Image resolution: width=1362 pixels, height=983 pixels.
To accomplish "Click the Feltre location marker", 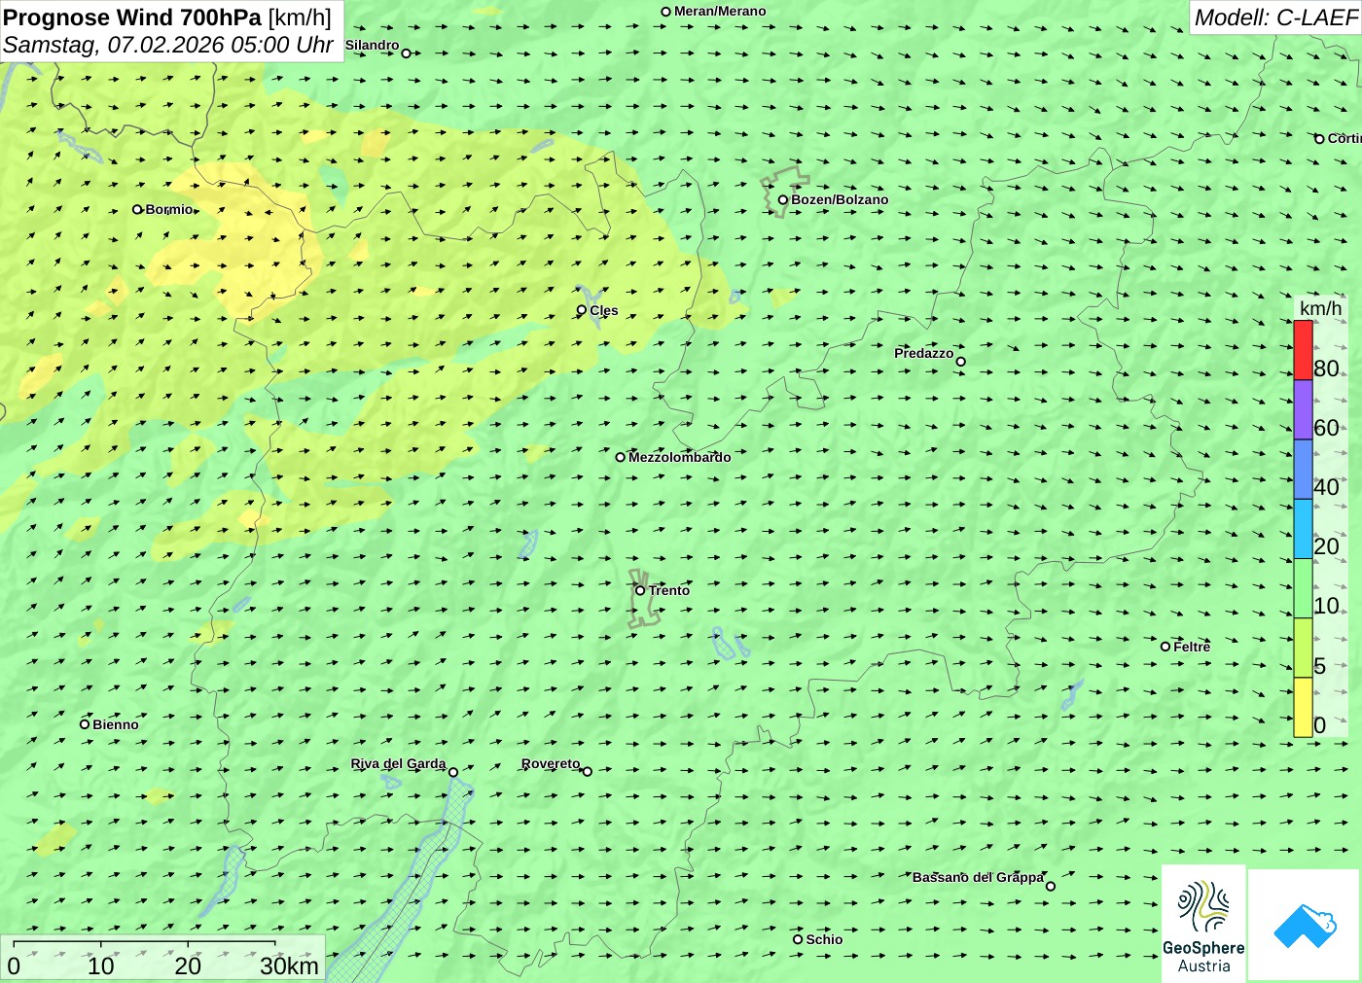I will tap(1165, 647).
